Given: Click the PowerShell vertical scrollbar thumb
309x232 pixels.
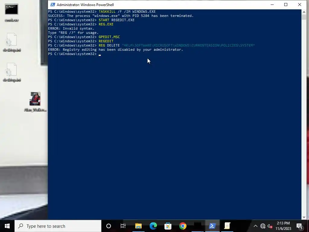Looking at the screenshot, I should (x=304, y=17).
